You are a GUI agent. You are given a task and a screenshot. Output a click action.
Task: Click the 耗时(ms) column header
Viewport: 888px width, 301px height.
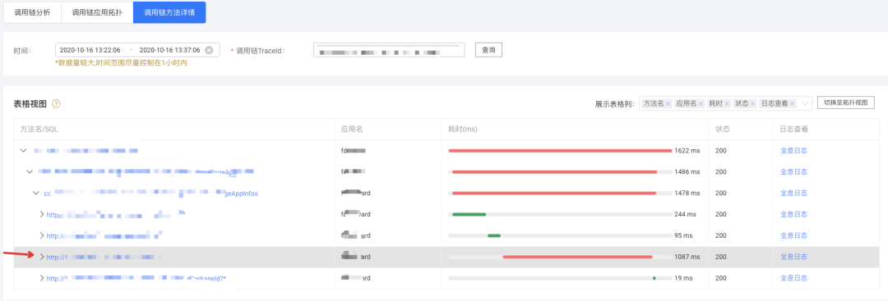[463, 130]
